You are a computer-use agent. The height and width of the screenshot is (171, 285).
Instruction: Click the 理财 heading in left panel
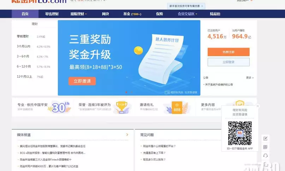point(35,24)
